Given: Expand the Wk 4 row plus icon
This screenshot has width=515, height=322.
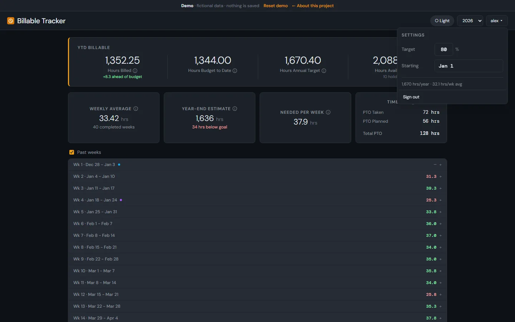Looking at the screenshot, I should pos(441,200).
